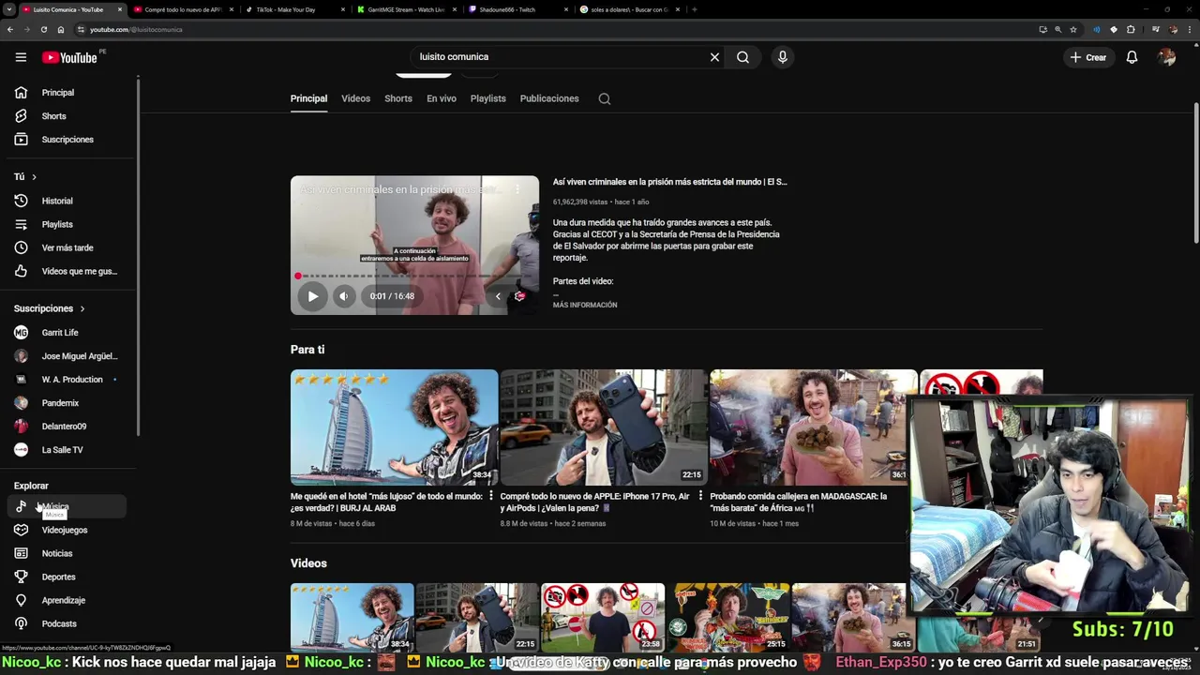Mute the featured video player

click(343, 296)
